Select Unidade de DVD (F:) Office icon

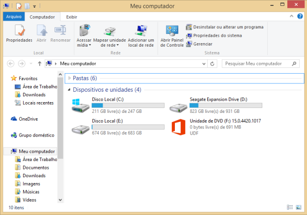coord(178,127)
